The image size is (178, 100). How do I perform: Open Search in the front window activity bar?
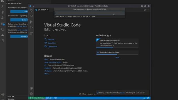(x=31, y=16)
